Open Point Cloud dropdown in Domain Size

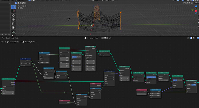coord(26,63)
